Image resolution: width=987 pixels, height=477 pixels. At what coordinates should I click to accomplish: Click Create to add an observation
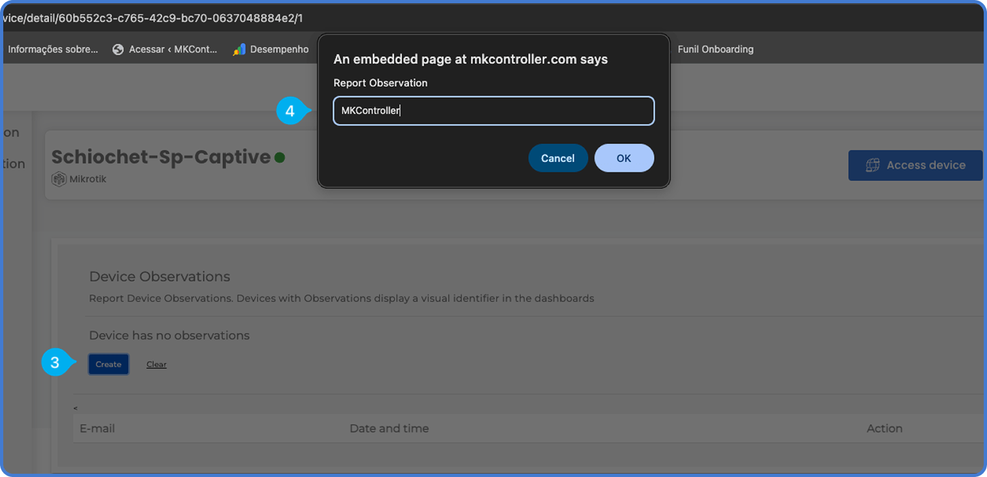coord(108,364)
